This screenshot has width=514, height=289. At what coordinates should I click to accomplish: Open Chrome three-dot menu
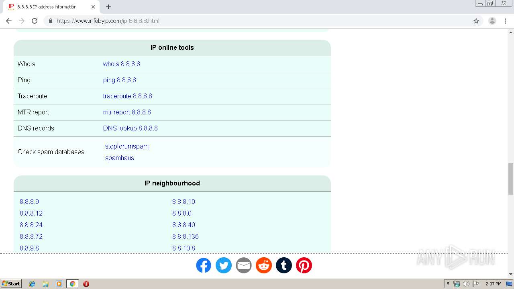505,21
